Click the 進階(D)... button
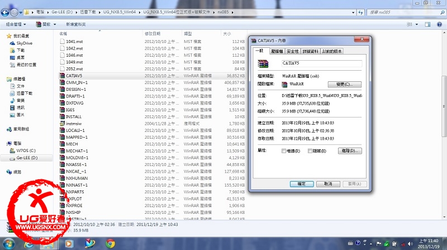Screen dimensions: 447x250 [350, 151]
